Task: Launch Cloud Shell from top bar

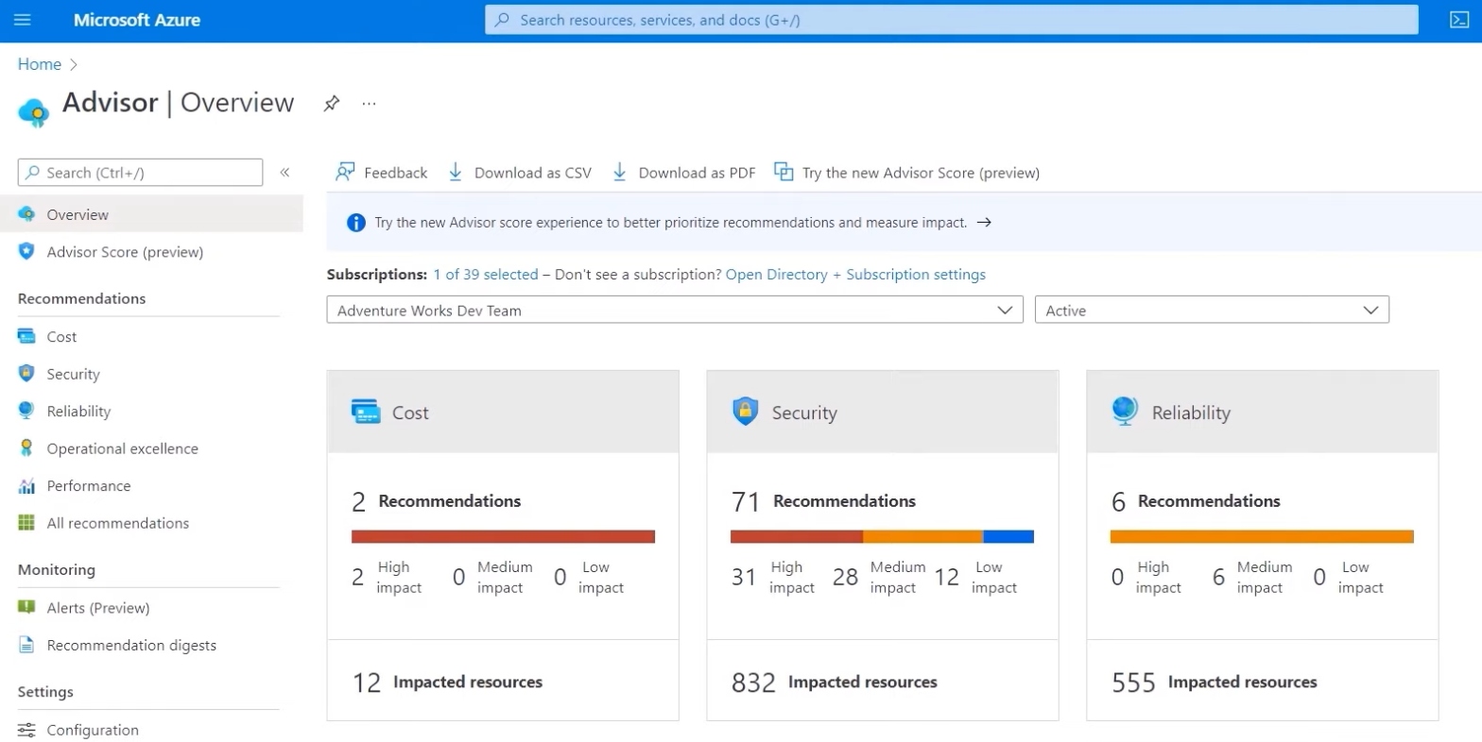Action: [1459, 20]
